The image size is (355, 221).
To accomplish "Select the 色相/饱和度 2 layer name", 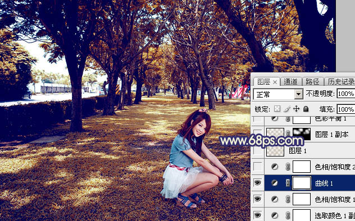I will click(x=335, y=167).
